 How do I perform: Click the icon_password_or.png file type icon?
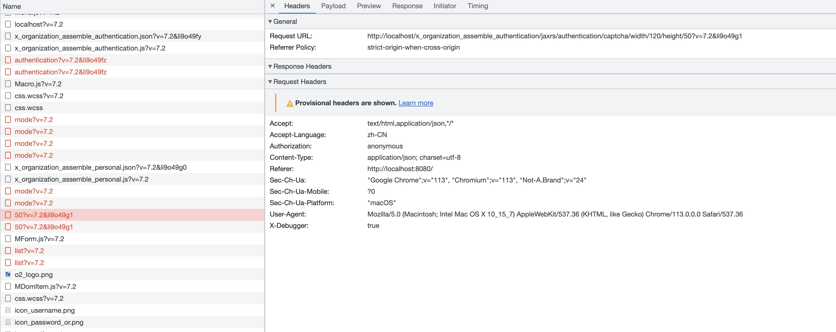pos(8,322)
